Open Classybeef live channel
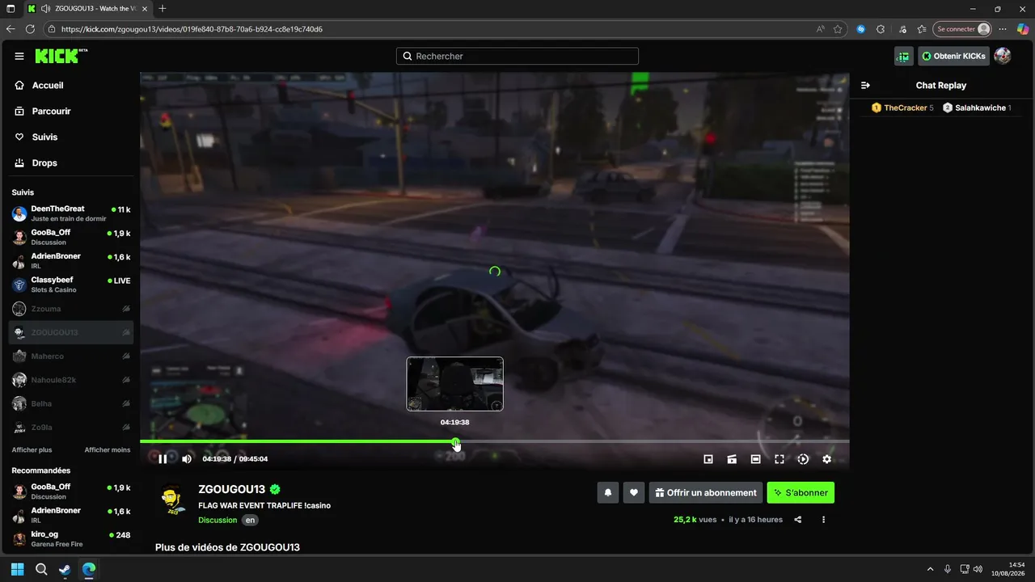 point(71,285)
